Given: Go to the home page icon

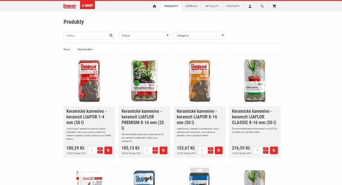Looking at the screenshot, I should [x=154, y=6].
